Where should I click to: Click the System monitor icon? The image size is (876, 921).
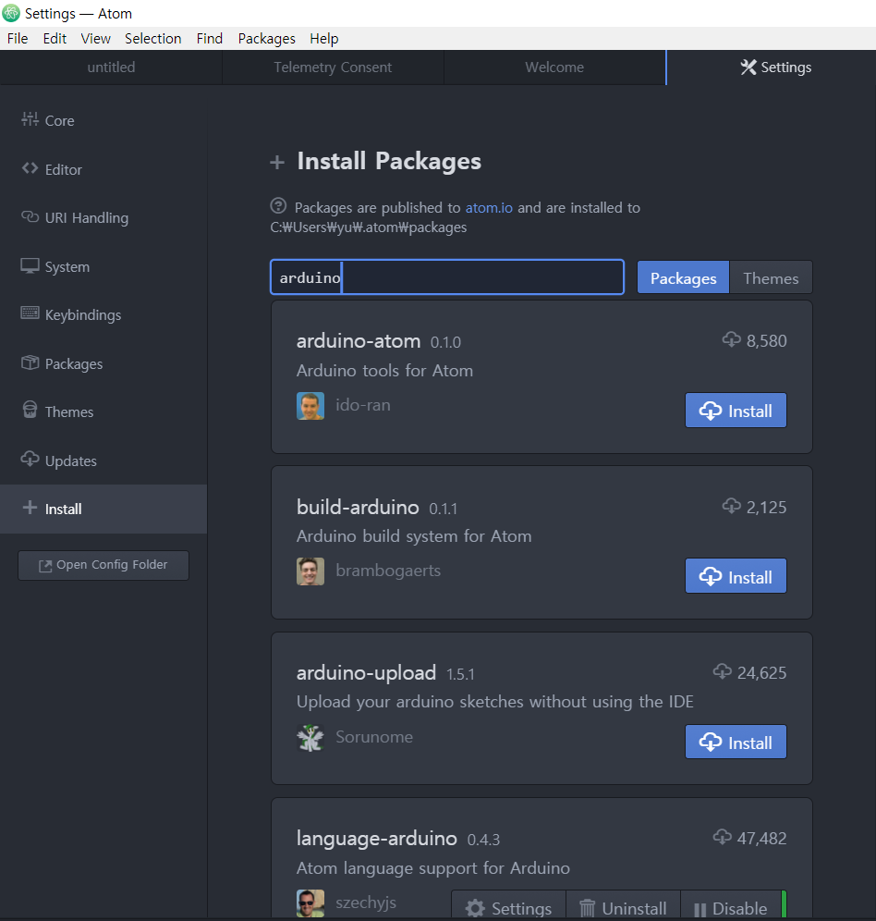tap(30, 266)
